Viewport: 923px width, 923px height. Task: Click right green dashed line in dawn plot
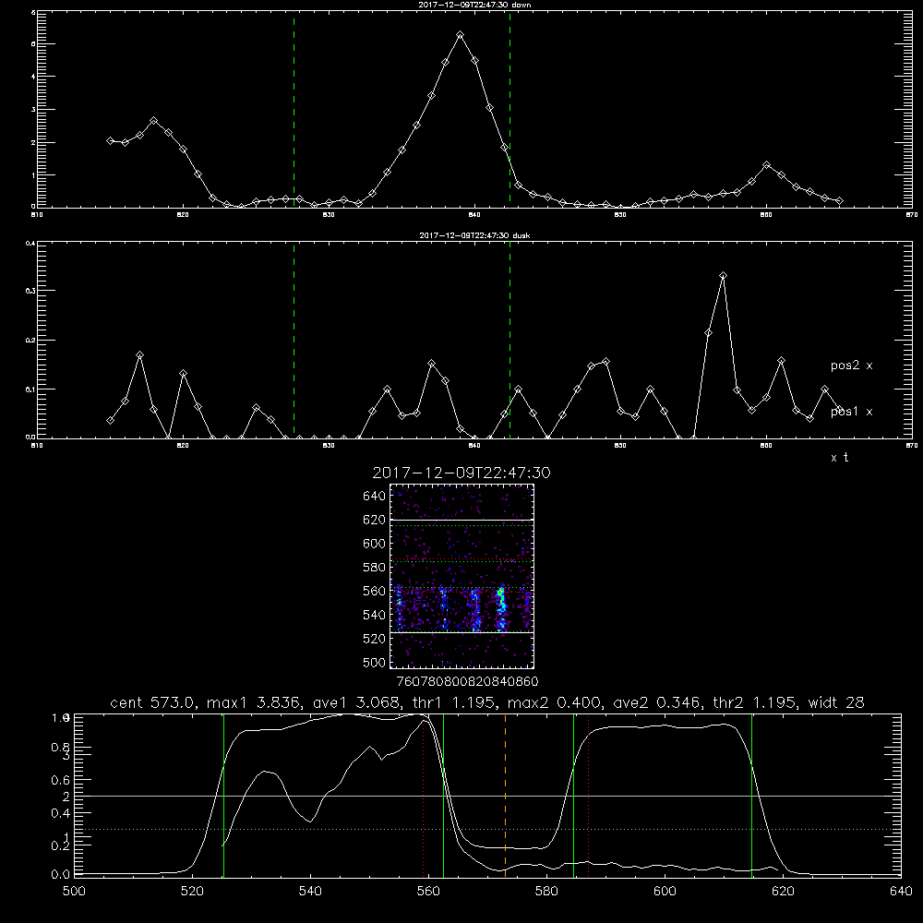509,109
